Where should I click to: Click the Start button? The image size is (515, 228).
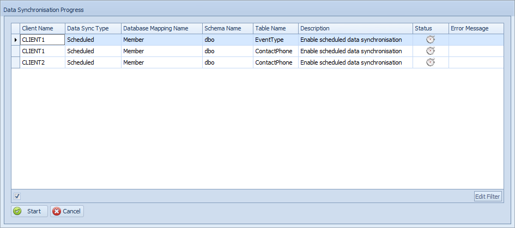[29, 211]
